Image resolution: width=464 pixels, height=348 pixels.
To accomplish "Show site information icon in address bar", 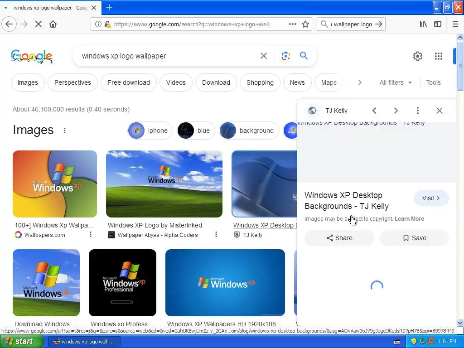I will [98, 24].
